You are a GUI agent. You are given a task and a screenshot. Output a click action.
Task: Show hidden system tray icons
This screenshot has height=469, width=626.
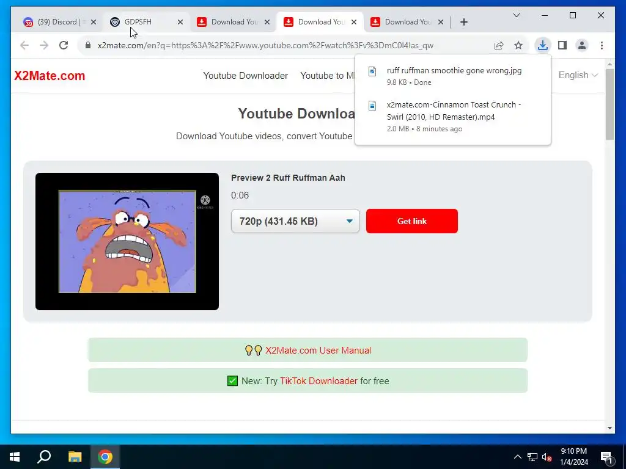517,457
